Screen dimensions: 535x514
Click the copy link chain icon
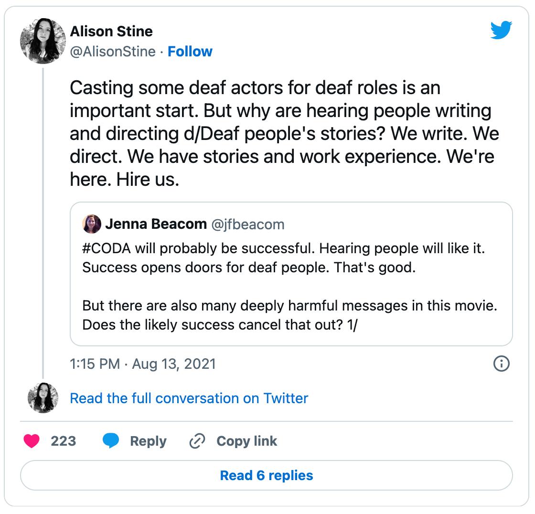(197, 441)
